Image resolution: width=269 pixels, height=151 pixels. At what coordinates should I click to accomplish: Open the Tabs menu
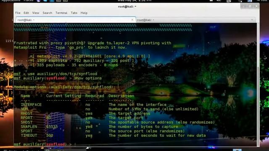coord(74,13)
